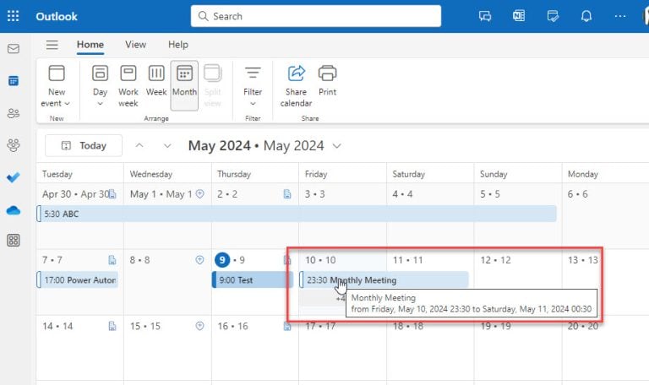
Task: Open OneDrive cloud icon in sidebar
Action: (x=14, y=210)
